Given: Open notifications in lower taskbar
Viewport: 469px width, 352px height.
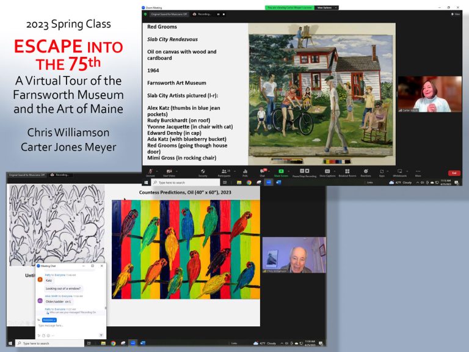Looking at the screenshot, I should 321,343.
